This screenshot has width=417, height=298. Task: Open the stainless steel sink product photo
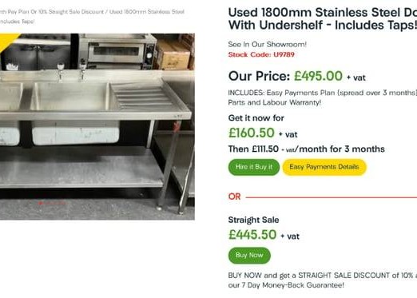97,126
